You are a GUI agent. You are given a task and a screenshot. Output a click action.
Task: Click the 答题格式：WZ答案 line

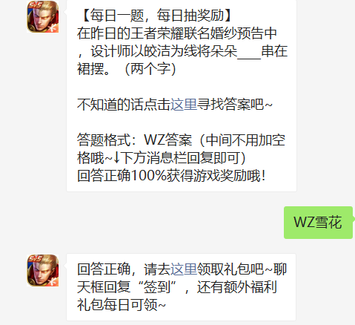135,140
